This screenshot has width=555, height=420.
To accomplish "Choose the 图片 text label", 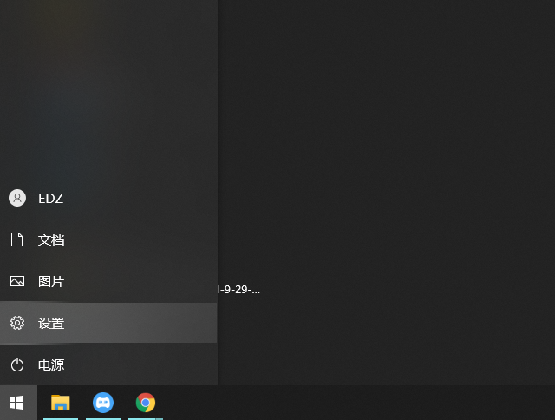I will point(51,281).
